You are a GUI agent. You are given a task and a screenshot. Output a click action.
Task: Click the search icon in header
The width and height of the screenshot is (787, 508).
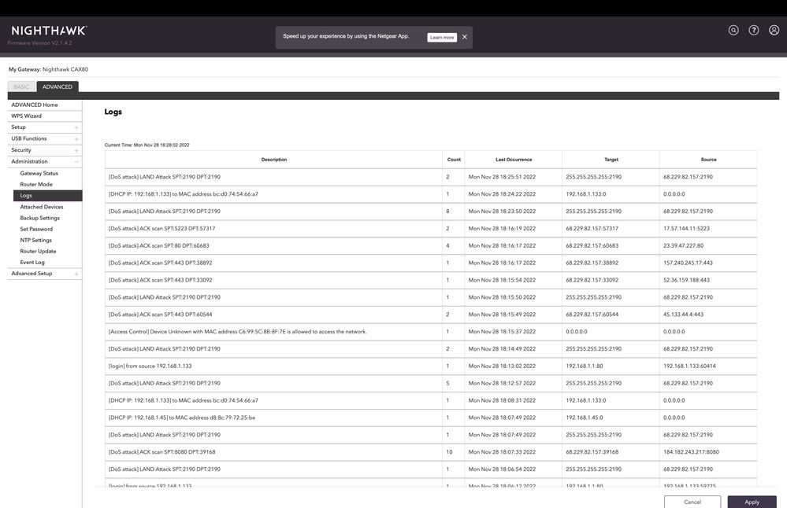[x=733, y=30]
